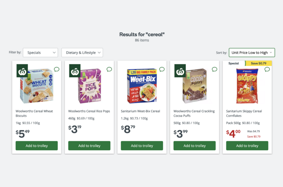Open the Specials filter dropdown
Image resolution: width=283 pixels, height=187 pixels.
click(x=40, y=52)
